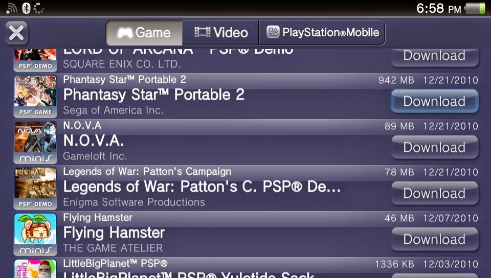Tap the Legends of War cover icon

click(35, 188)
